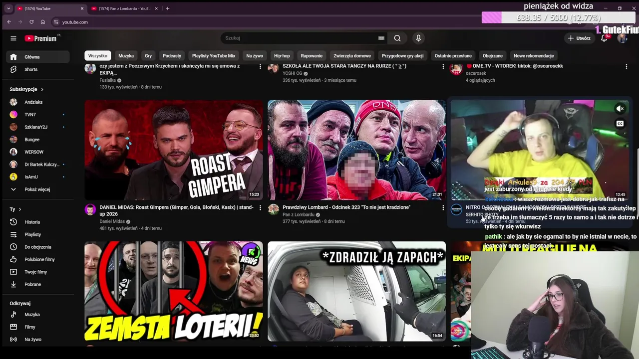
Task: Open the hamburger guide menu
Action: tap(13, 38)
